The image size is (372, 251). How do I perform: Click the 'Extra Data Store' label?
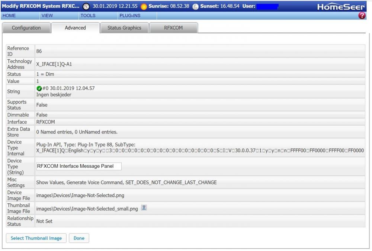(19, 132)
